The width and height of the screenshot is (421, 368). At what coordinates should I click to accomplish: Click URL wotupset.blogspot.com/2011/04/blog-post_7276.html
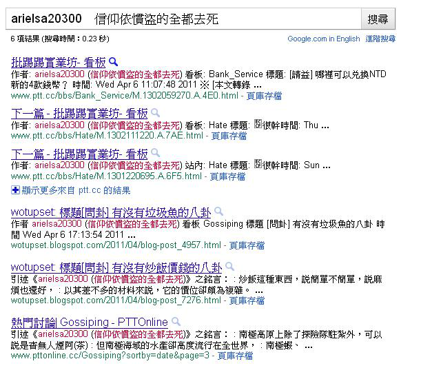click(116, 300)
